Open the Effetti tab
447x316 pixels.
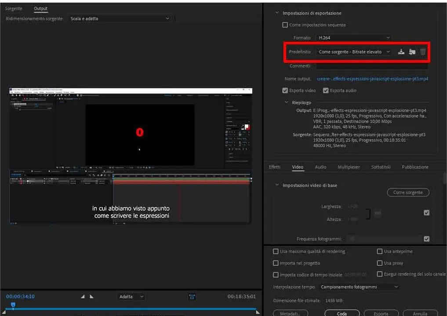(275, 167)
